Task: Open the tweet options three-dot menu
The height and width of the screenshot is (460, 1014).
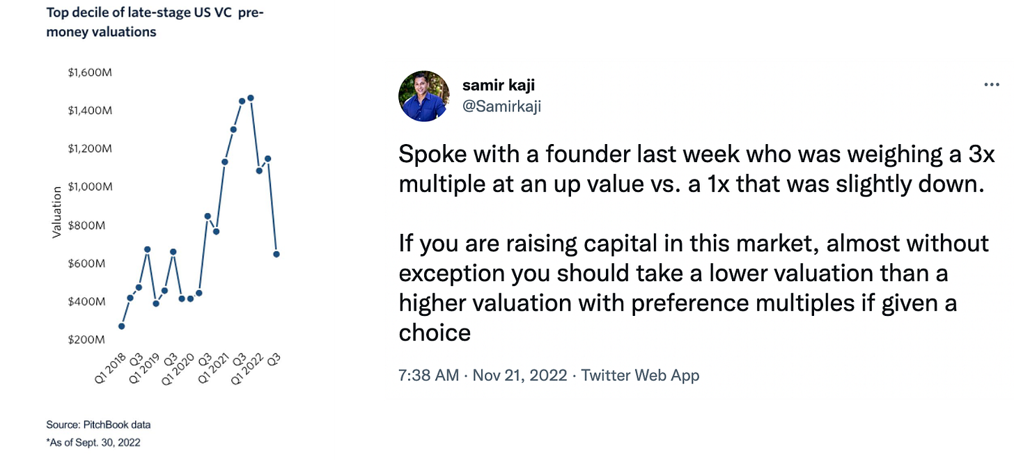Action: pyautogui.click(x=991, y=84)
